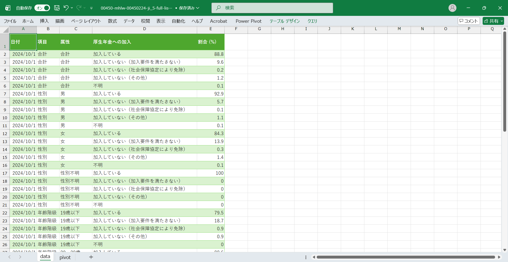Switch to the pivot sheet tab

click(x=65, y=257)
